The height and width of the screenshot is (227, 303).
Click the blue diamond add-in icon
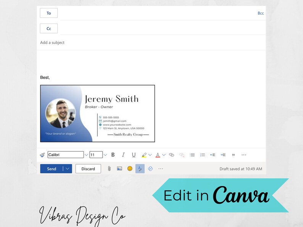150,169
